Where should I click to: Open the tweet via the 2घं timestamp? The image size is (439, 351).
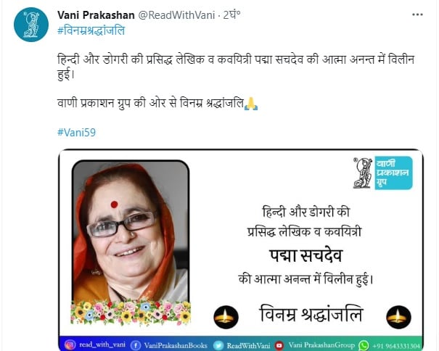pos(231,15)
